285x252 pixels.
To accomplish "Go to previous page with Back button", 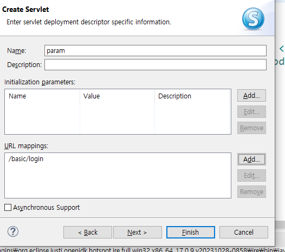I will point(88,232).
